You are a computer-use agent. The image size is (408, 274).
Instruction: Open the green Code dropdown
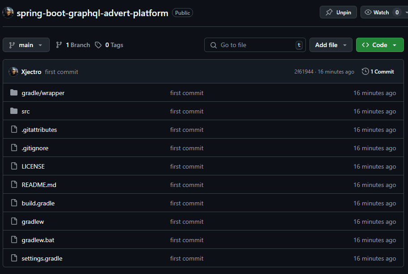pos(379,45)
